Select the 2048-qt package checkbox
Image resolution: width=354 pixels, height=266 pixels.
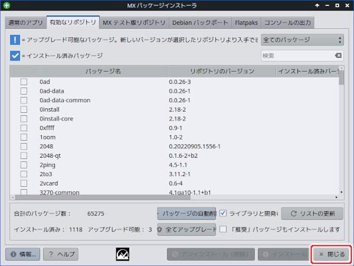[24, 155]
